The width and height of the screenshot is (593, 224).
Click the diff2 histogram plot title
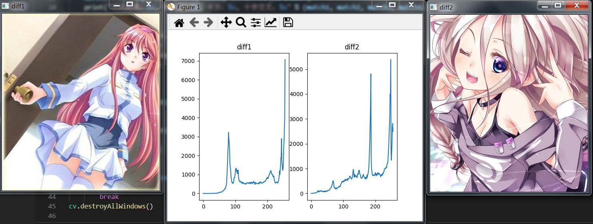coord(352,47)
